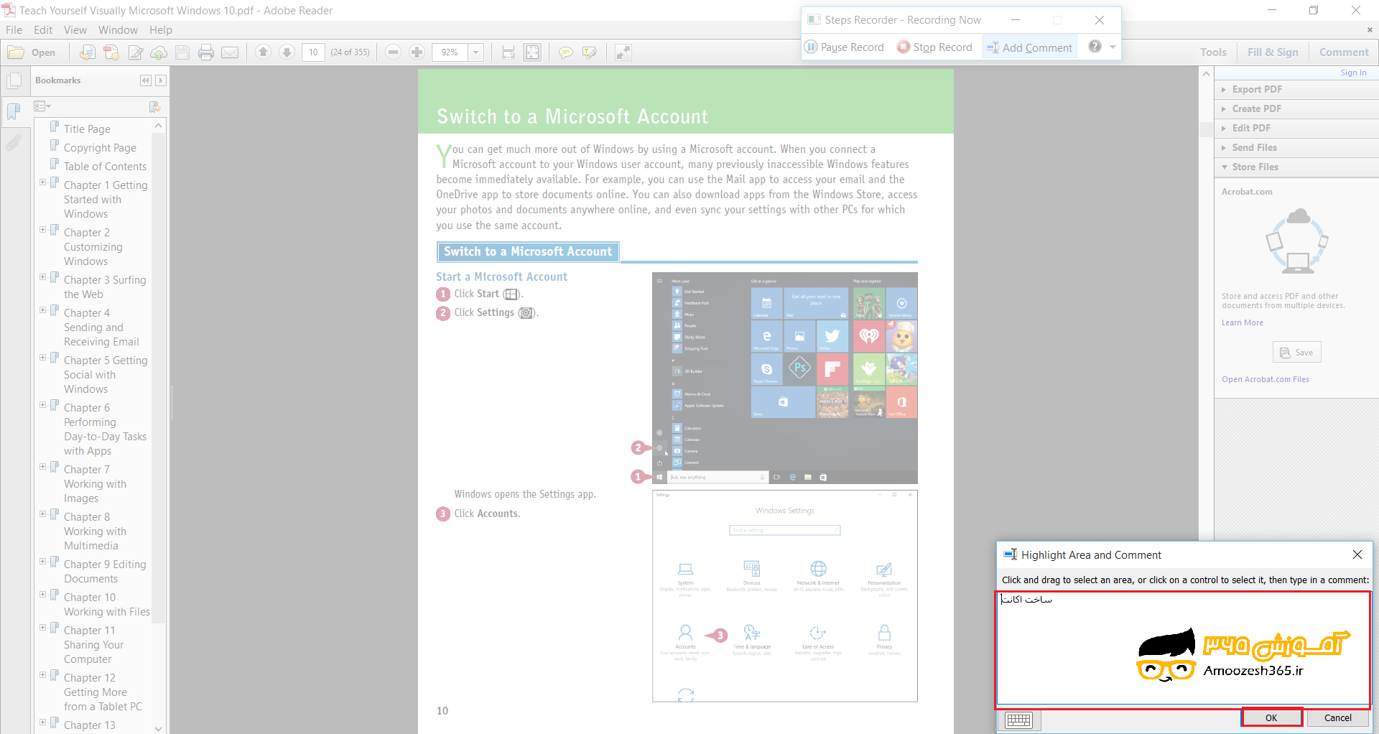Image resolution: width=1379 pixels, height=734 pixels.
Task: Go to next page arrow
Action: pyautogui.click(x=287, y=52)
